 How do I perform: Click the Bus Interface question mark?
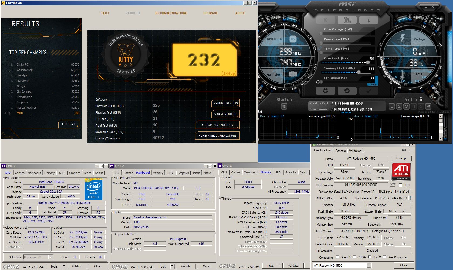click(410, 198)
